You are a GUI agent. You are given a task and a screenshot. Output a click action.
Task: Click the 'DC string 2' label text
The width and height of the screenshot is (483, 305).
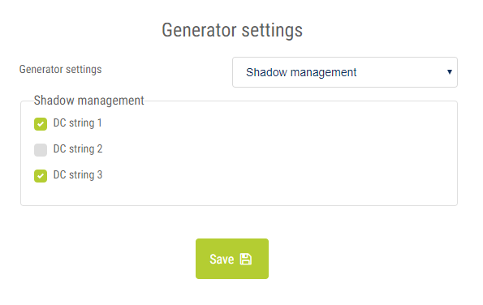(x=78, y=149)
